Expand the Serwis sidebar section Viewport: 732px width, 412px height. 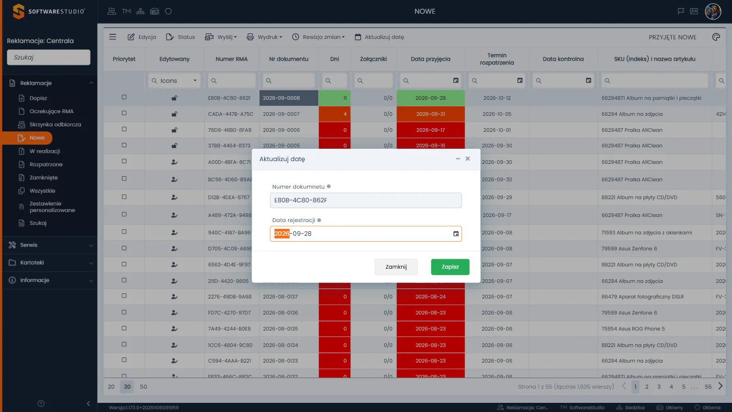click(50, 245)
